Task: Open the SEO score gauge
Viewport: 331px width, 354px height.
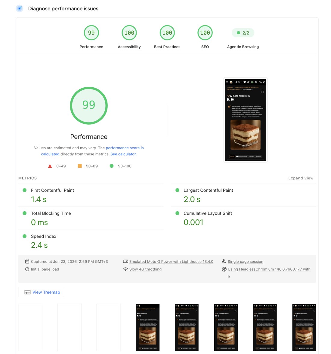Action: coord(205,33)
